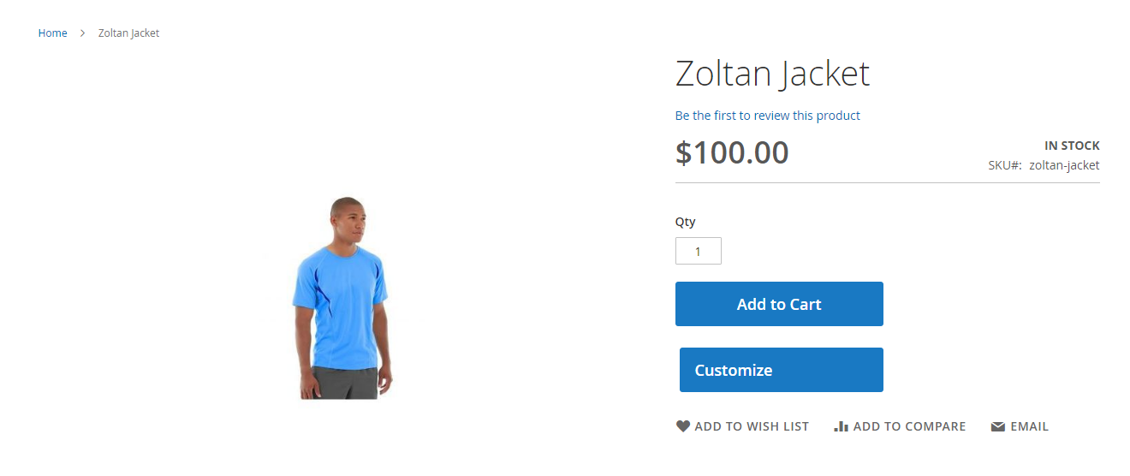Choose the ADD TO COMPARE text

909,426
